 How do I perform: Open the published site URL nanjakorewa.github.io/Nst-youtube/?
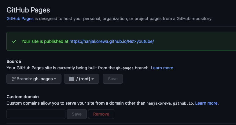112,41
